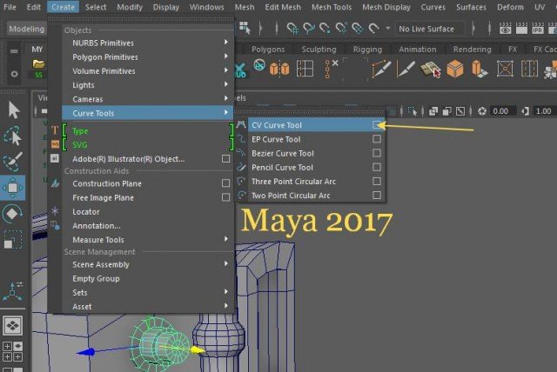Image resolution: width=557 pixels, height=372 pixels.
Task: Click the Mirror cubes shelf icon
Action: pos(279,69)
